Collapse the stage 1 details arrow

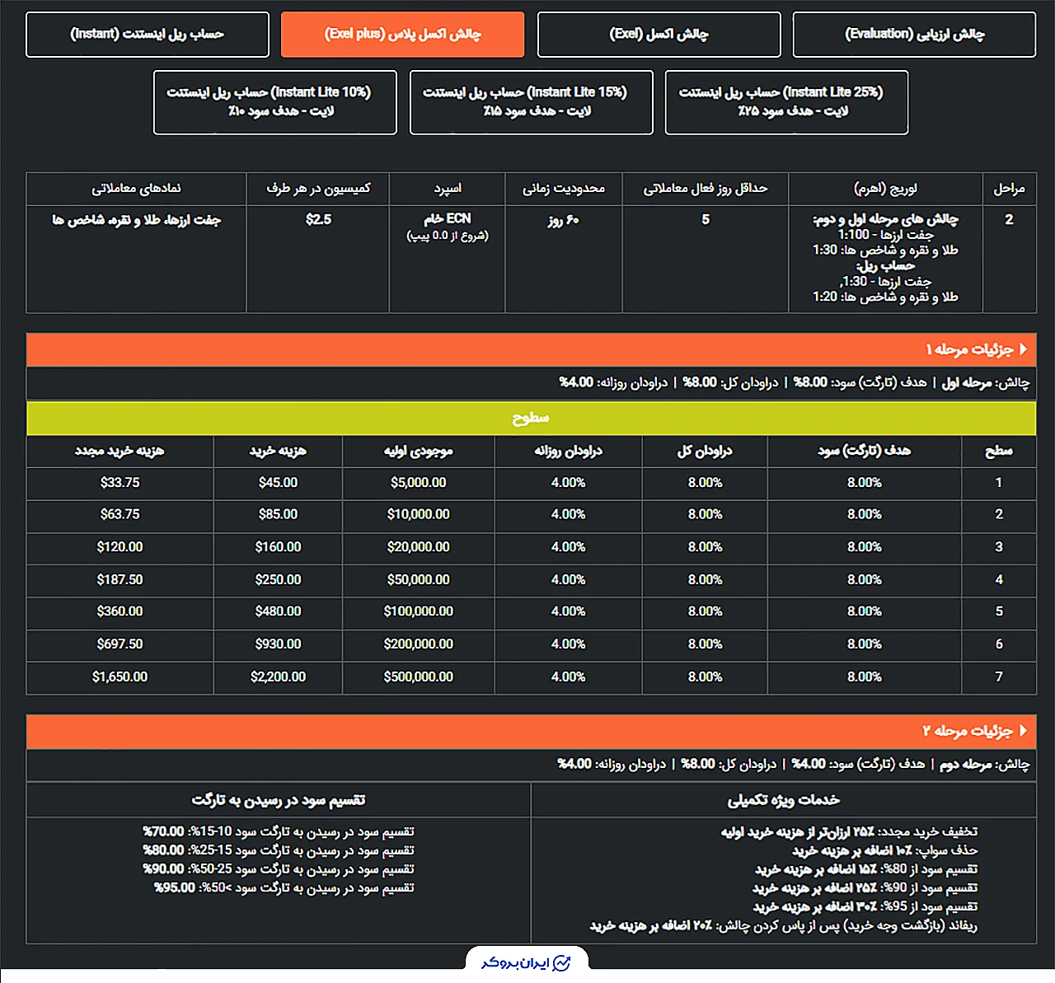pos(1023,349)
